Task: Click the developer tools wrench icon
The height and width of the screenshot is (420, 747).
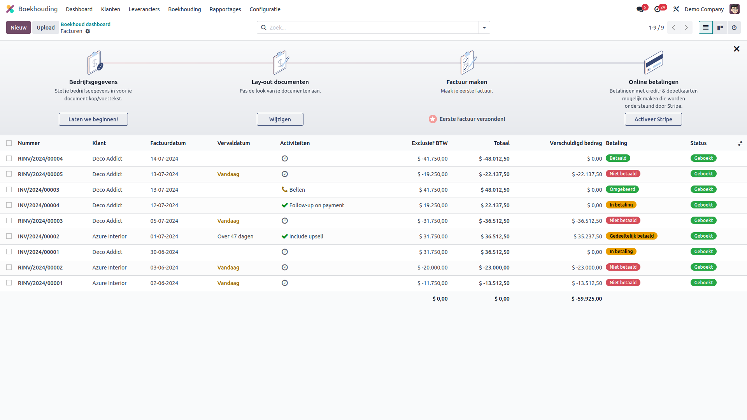Action: [x=676, y=9]
